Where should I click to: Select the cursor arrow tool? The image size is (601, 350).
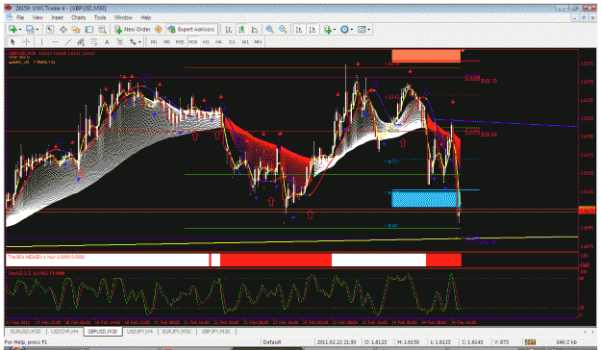[x=13, y=41]
